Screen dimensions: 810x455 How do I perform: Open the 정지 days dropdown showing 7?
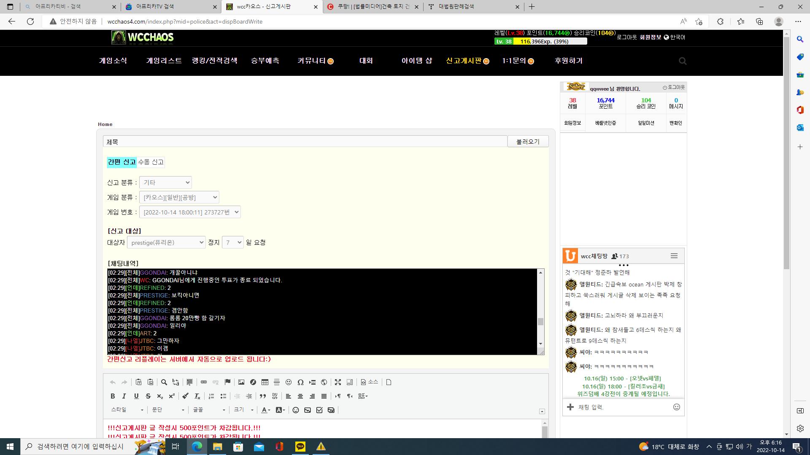(x=233, y=242)
